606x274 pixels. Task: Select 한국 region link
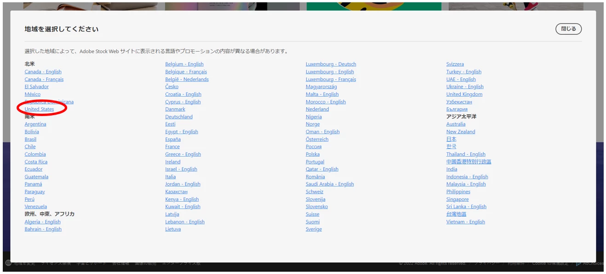[451, 147]
